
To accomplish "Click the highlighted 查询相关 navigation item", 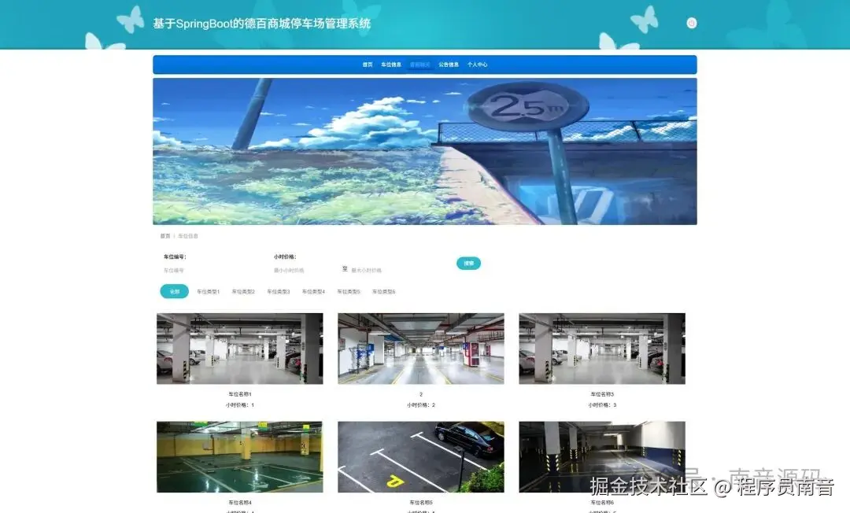I will [419, 64].
